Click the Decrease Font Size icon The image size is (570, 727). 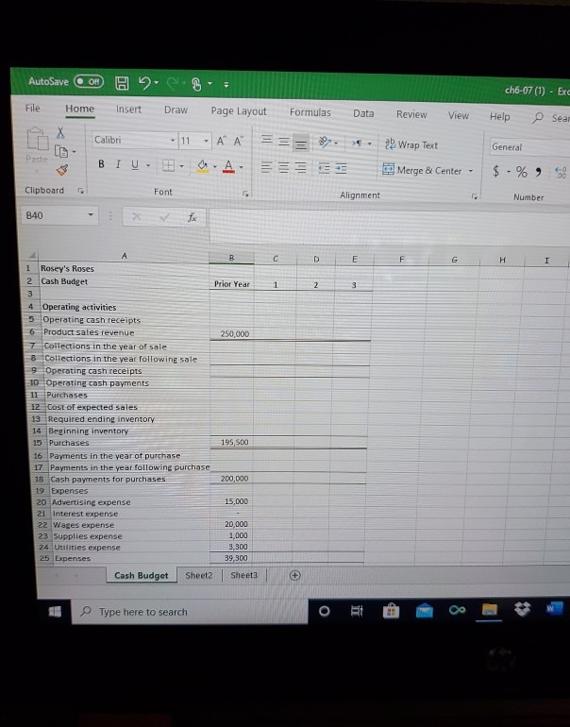tap(239, 142)
